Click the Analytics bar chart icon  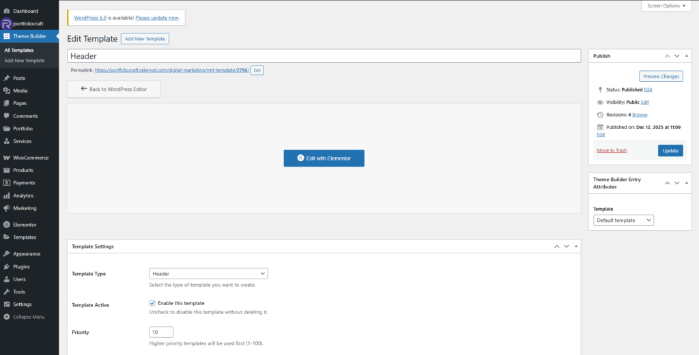point(7,196)
